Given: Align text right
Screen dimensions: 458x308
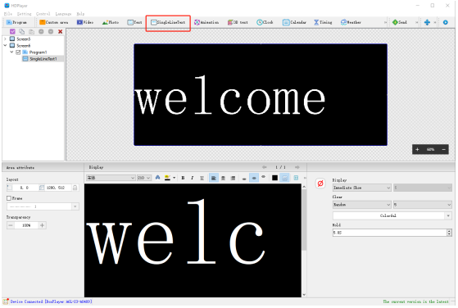Looking at the screenshot, I should coord(233,178).
